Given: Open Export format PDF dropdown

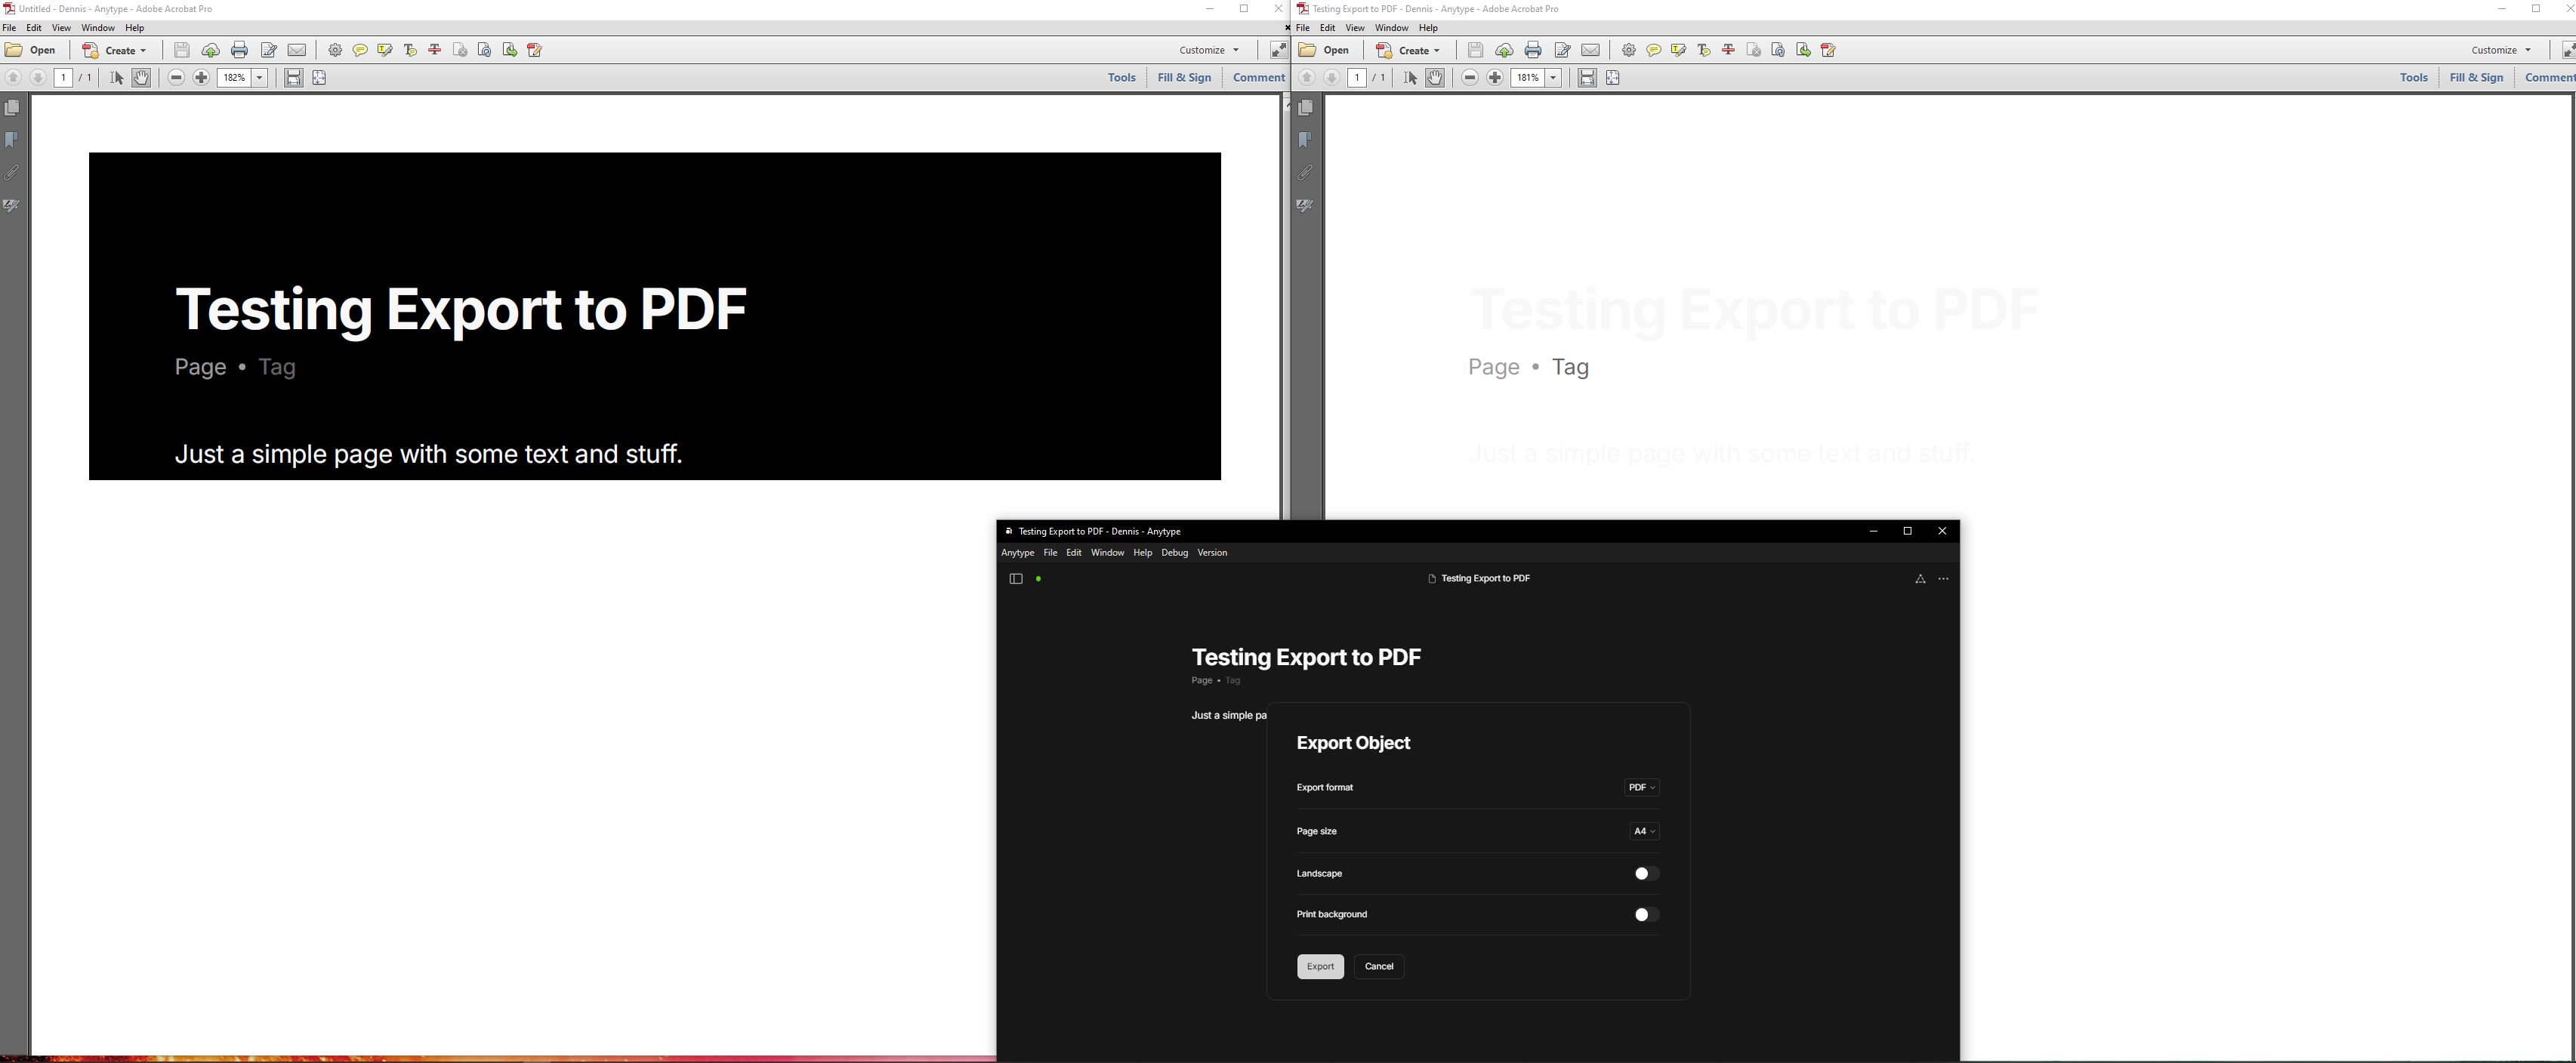Looking at the screenshot, I should [x=1642, y=788].
